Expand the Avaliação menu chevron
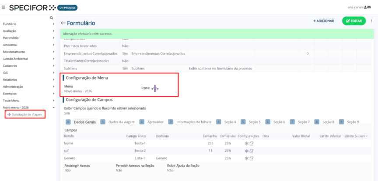 click(x=53, y=31)
